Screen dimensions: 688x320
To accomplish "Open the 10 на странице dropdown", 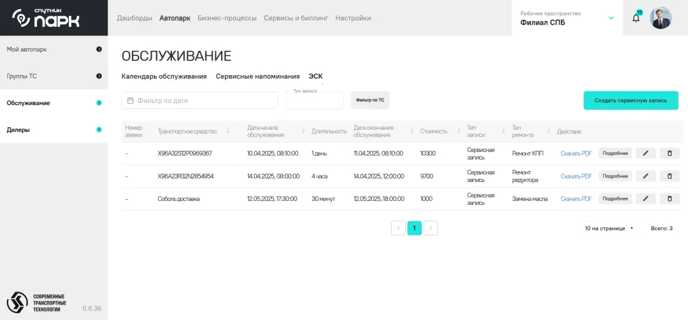I will (610, 228).
